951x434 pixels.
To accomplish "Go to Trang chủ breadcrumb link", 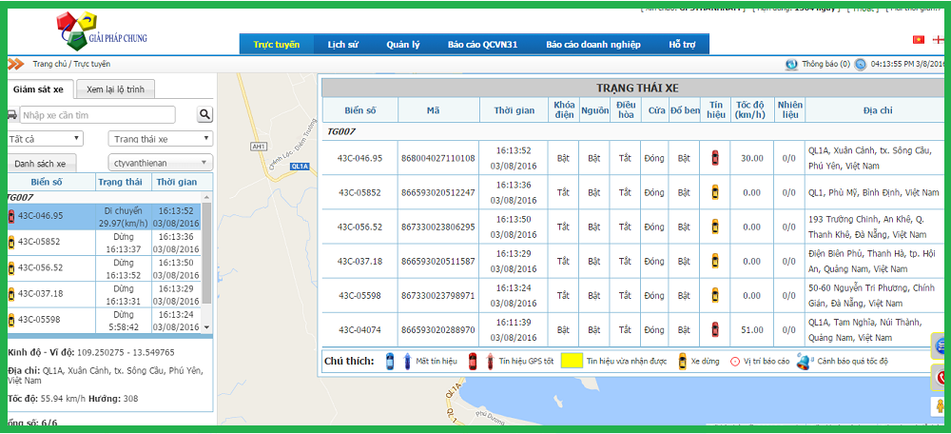I will [49, 64].
